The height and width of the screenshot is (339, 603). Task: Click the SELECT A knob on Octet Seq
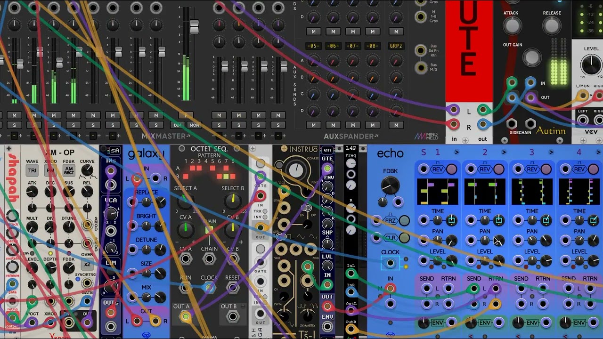185,202
